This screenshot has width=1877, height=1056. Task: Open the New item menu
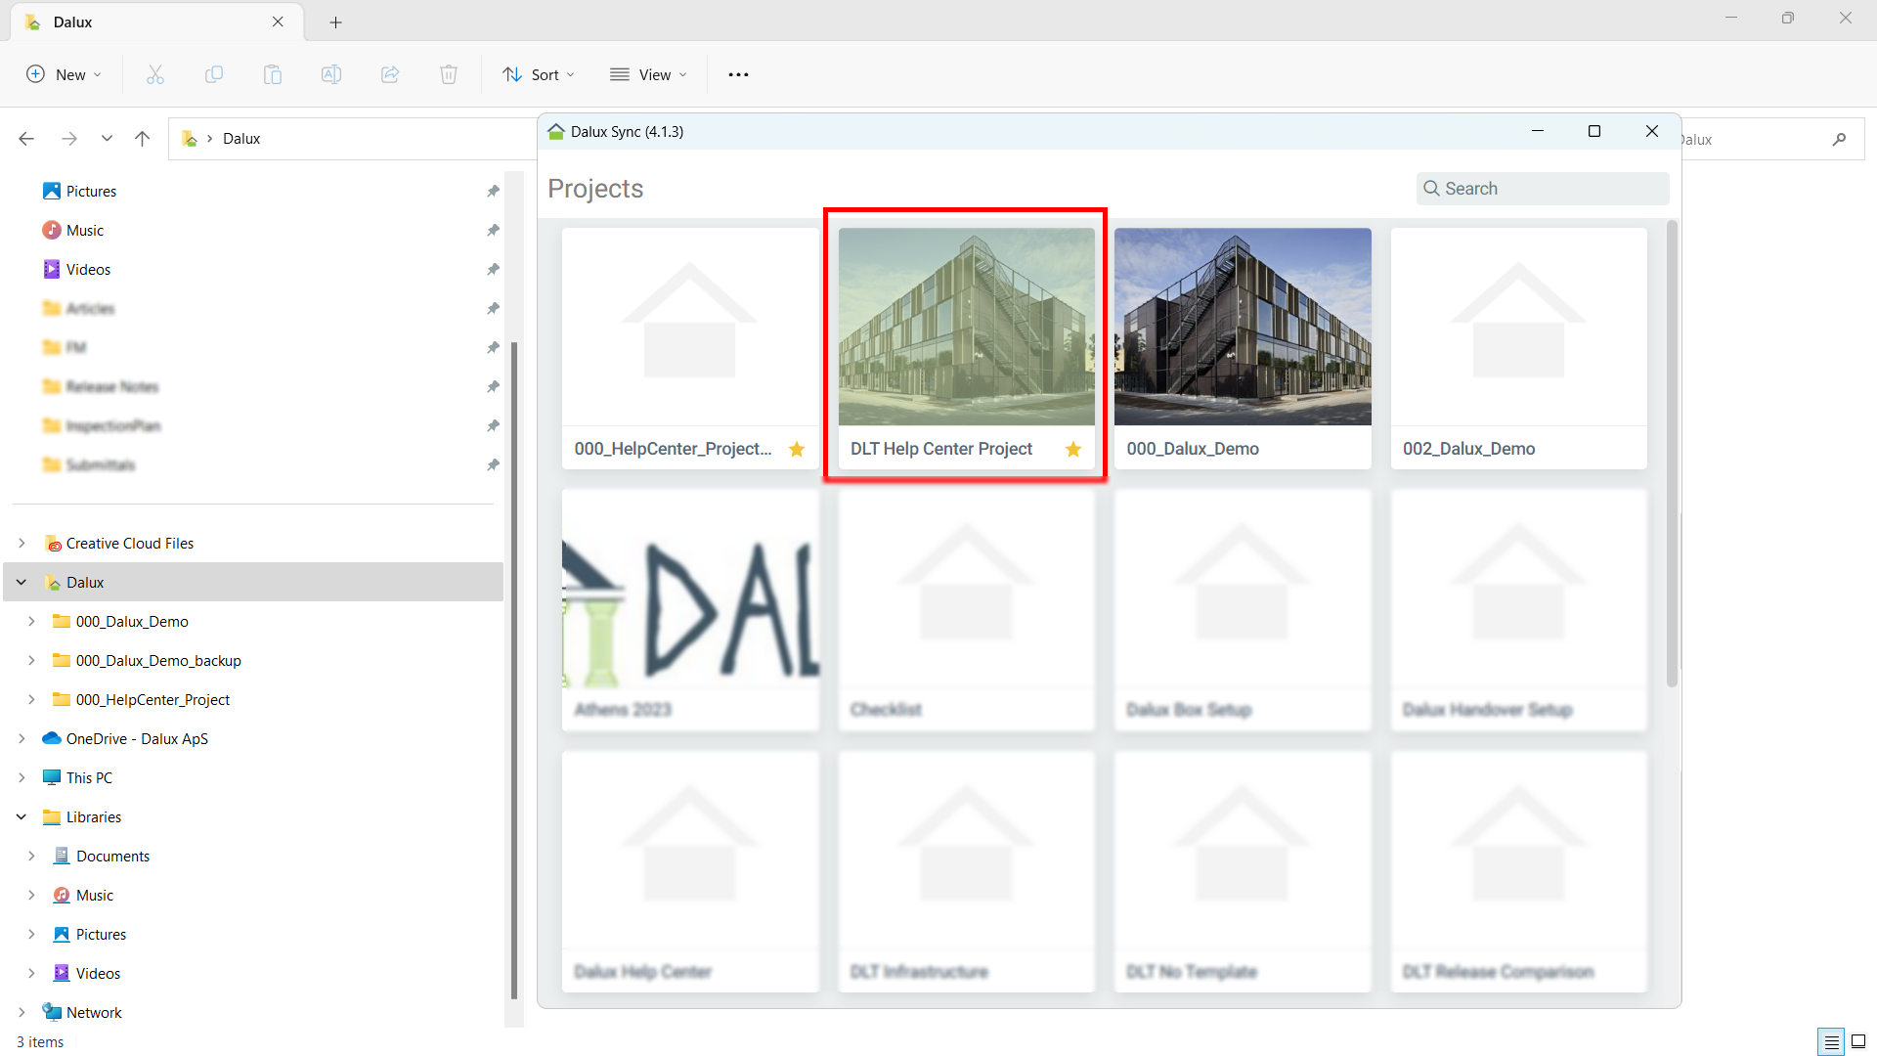[x=64, y=74]
